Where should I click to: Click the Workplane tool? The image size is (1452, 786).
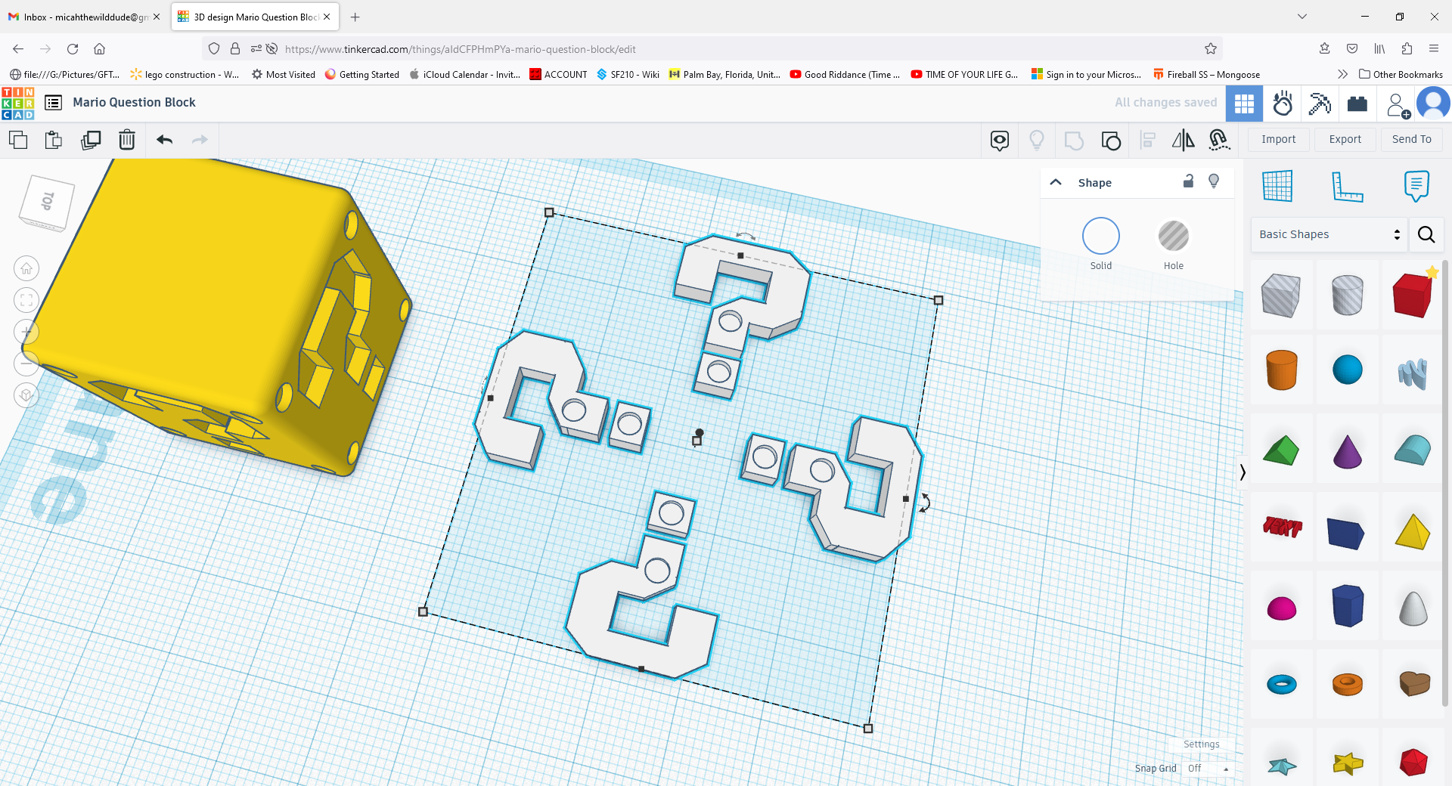point(1277,186)
